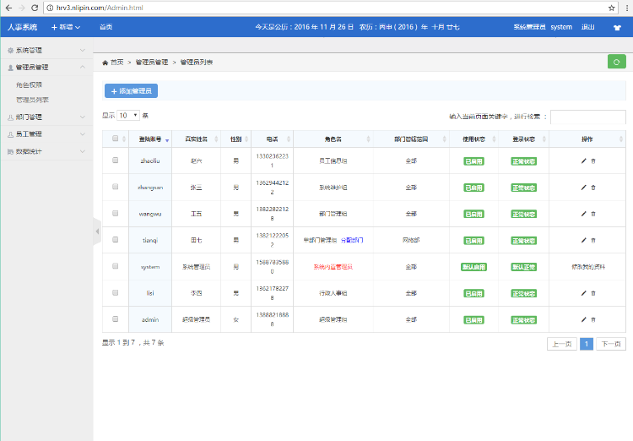
Task: Sort by 登陆账号 column sort arrow
Action: pos(167,140)
